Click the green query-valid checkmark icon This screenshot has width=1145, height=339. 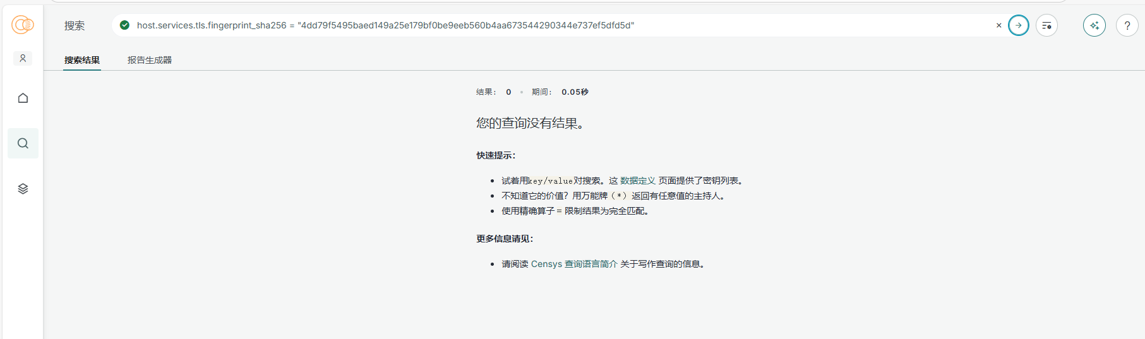(x=124, y=25)
